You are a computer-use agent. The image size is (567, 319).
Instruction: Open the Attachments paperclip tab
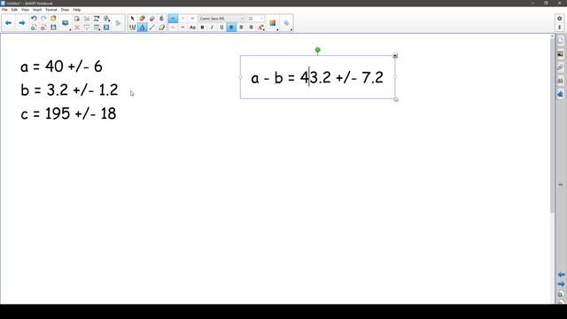(x=560, y=67)
